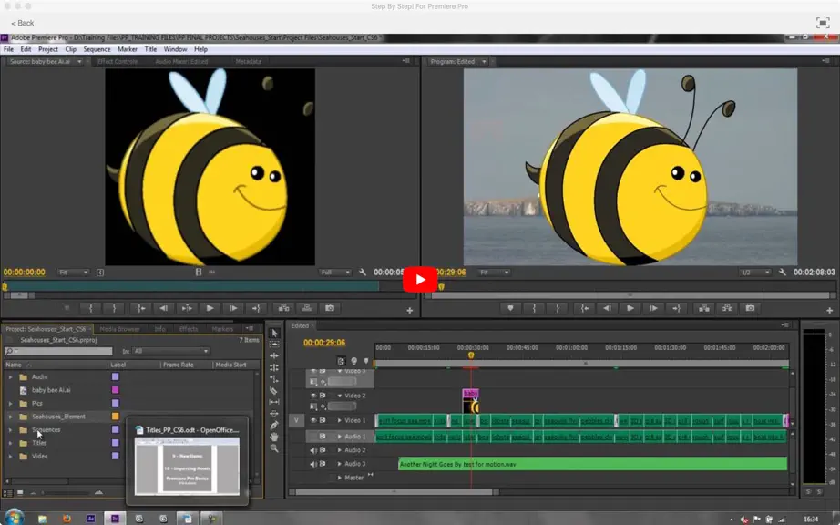Go Back using the top-left link
840x525 pixels.
click(x=23, y=23)
